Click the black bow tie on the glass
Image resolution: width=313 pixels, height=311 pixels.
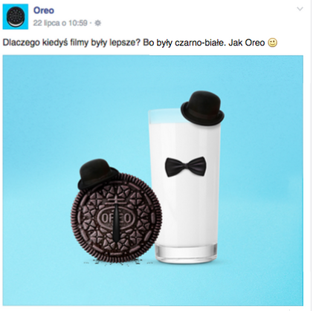(185, 166)
